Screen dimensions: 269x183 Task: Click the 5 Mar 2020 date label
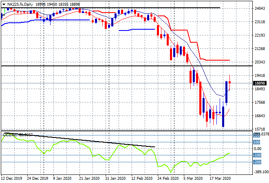pos(193,179)
